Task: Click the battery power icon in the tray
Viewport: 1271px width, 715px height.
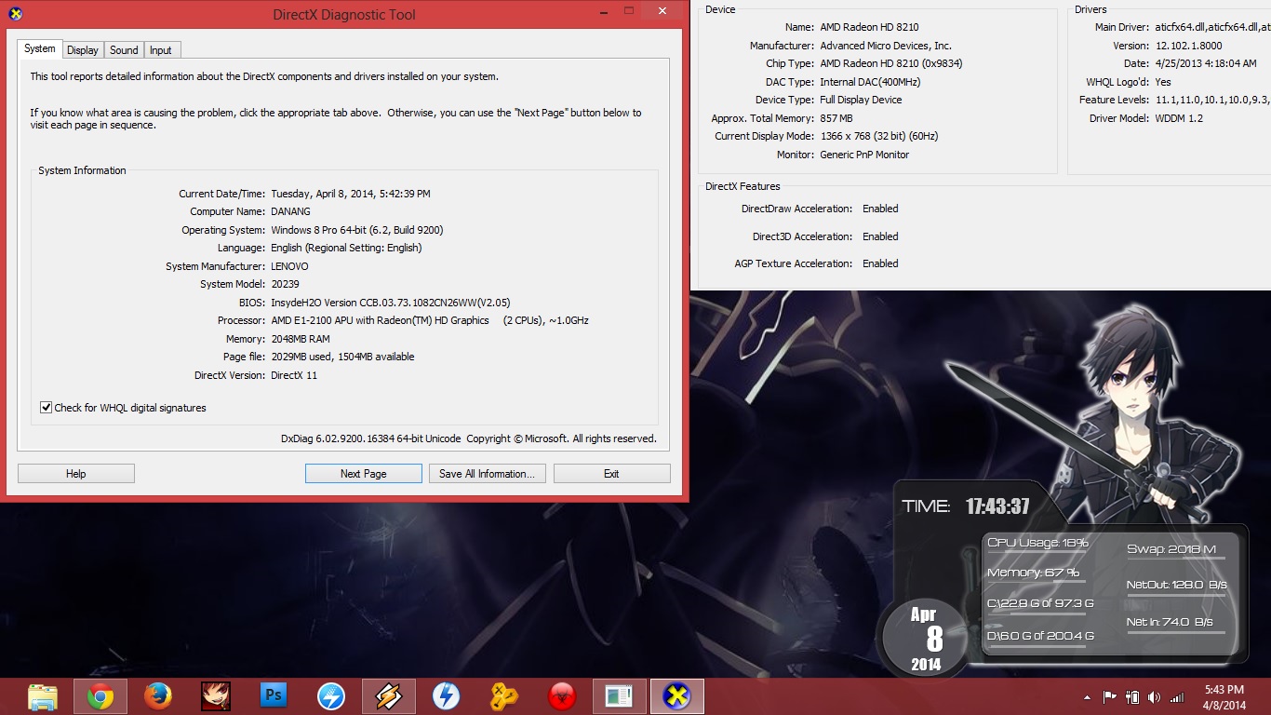Action: pyautogui.click(x=1132, y=696)
